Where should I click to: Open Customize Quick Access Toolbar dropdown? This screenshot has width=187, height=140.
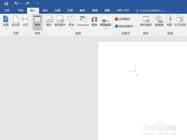38,4
